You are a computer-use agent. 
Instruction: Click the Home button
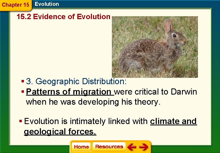click(x=81, y=147)
